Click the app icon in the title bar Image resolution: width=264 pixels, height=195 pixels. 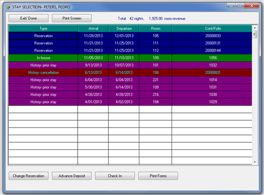8,7
